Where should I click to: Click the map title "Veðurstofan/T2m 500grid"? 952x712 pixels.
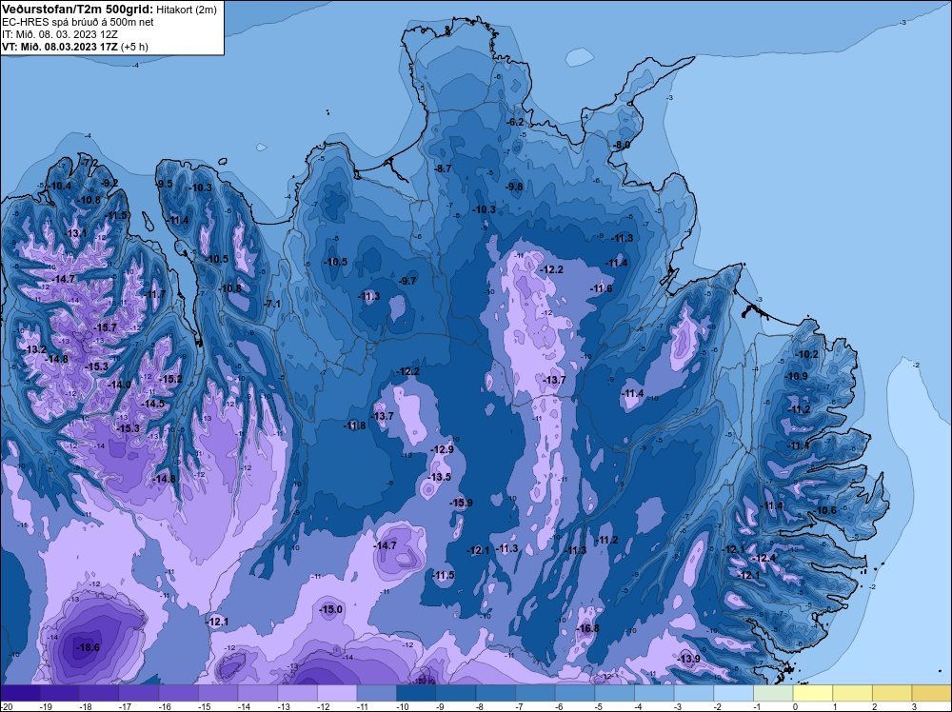pyautogui.click(x=76, y=9)
